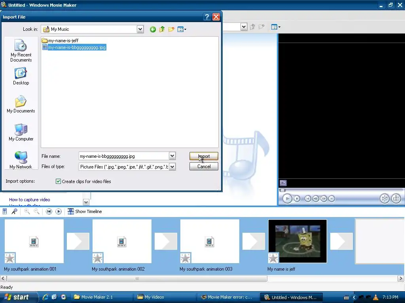The image size is (405, 303).
Task: Expand the Files of type dropdown
Action: point(172,167)
